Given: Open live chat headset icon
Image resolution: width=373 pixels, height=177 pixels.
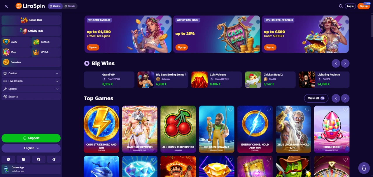Looking at the screenshot, I should 364,168.
